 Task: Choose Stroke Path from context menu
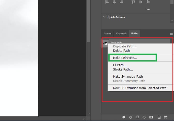(x=123, y=69)
